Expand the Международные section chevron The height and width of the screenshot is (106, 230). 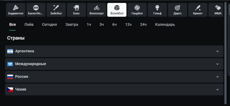point(217,64)
